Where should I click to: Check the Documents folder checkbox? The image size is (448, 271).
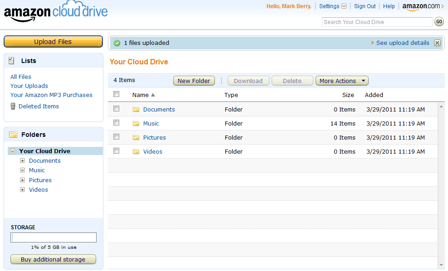pyautogui.click(x=117, y=109)
